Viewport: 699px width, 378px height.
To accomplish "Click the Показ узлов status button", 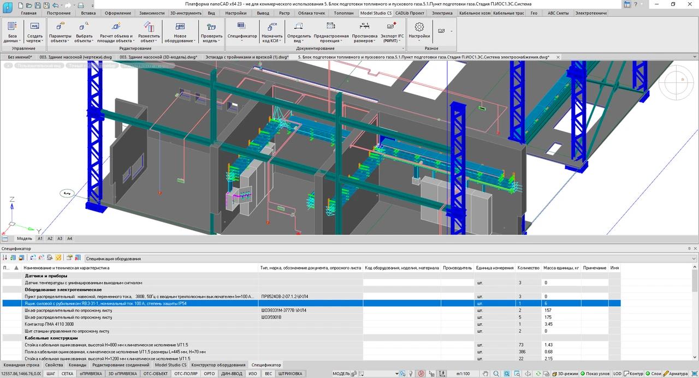I will click(594, 374).
